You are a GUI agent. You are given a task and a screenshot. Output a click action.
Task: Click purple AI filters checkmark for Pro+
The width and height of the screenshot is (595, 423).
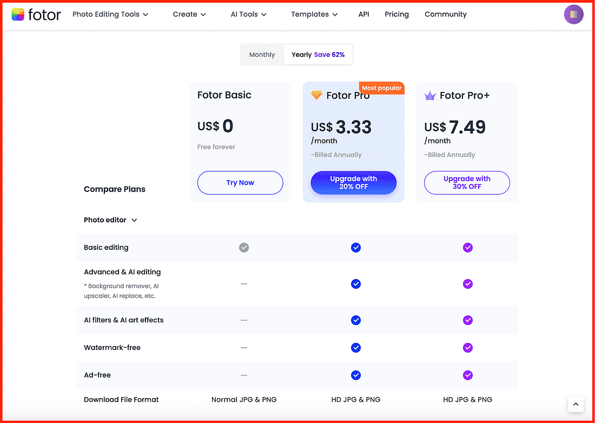click(467, 320)
